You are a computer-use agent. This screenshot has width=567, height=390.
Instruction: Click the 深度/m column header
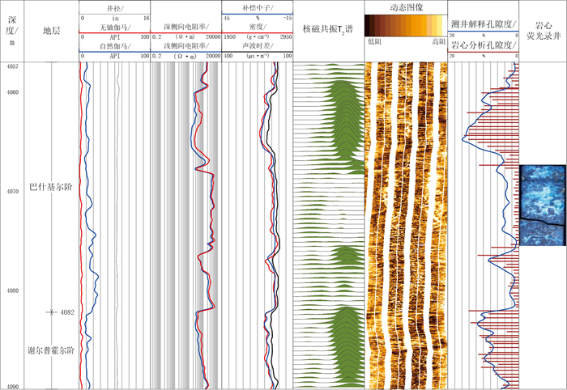point(11,30)
